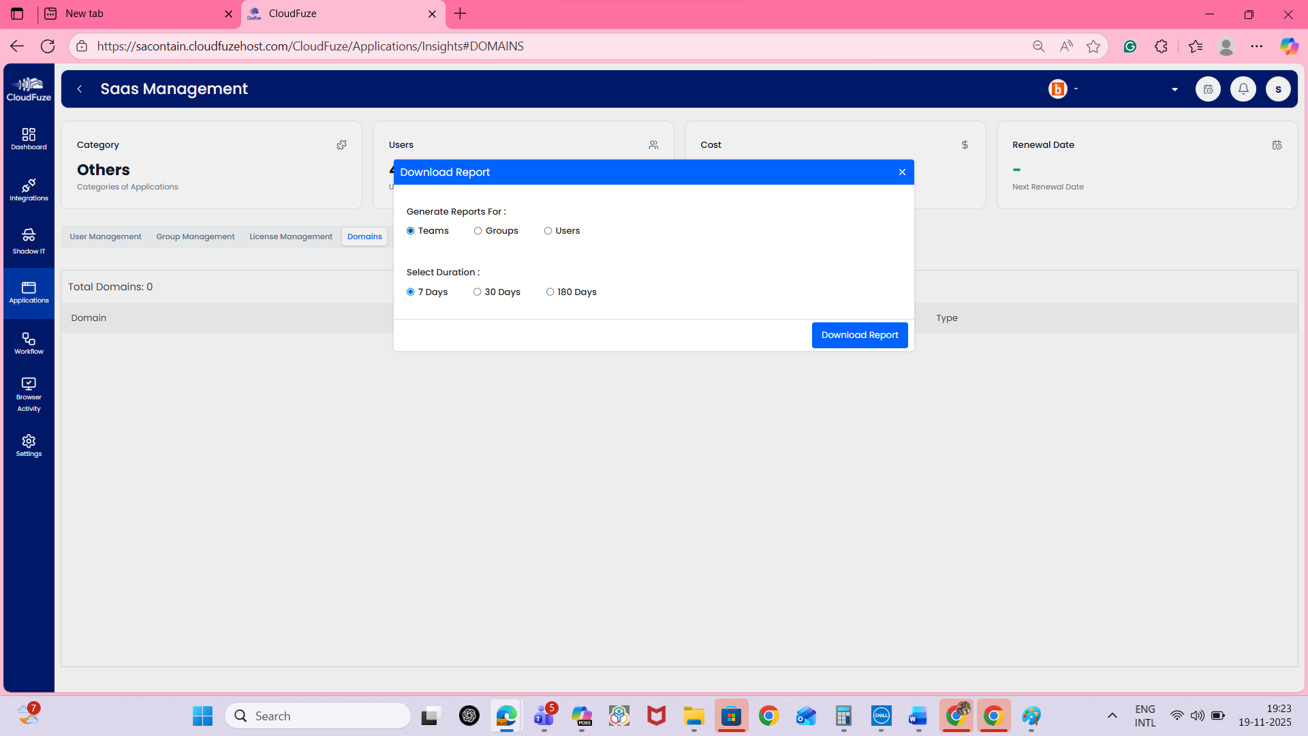Switch to the License Management tab
Screen dimensions: 1308x736
(290, 236)
